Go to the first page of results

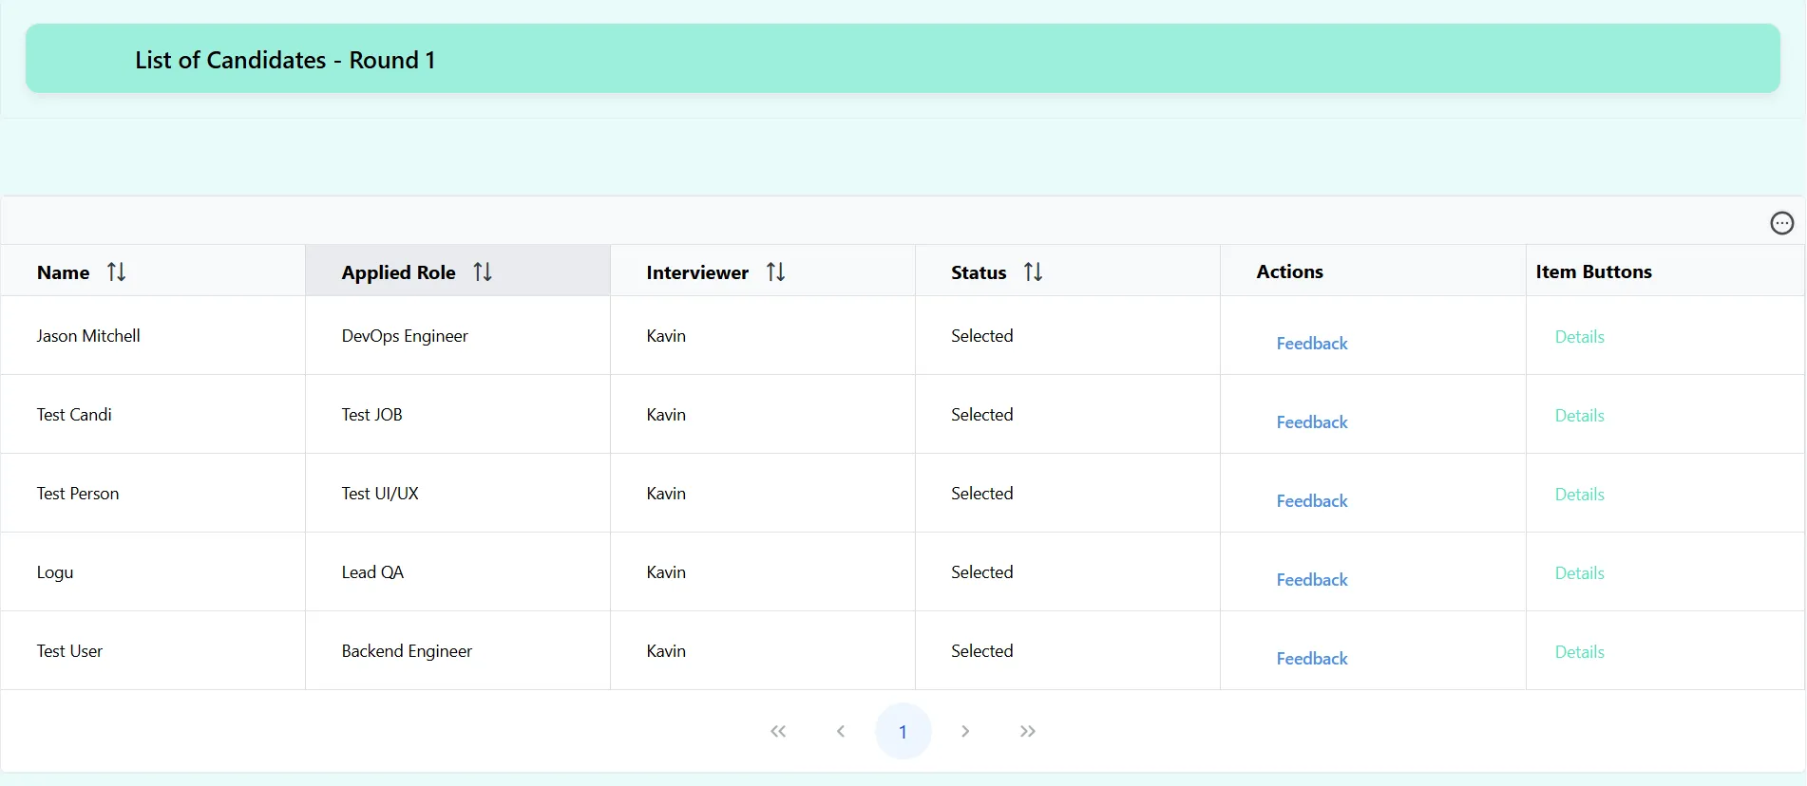click(x=778, y=731)
